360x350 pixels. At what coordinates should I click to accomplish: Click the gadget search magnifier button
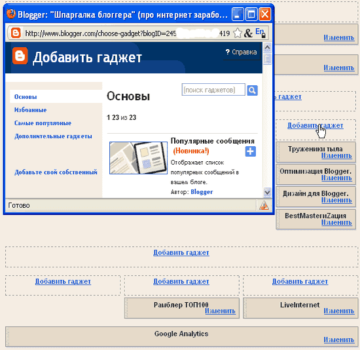[x=252, y=90]
